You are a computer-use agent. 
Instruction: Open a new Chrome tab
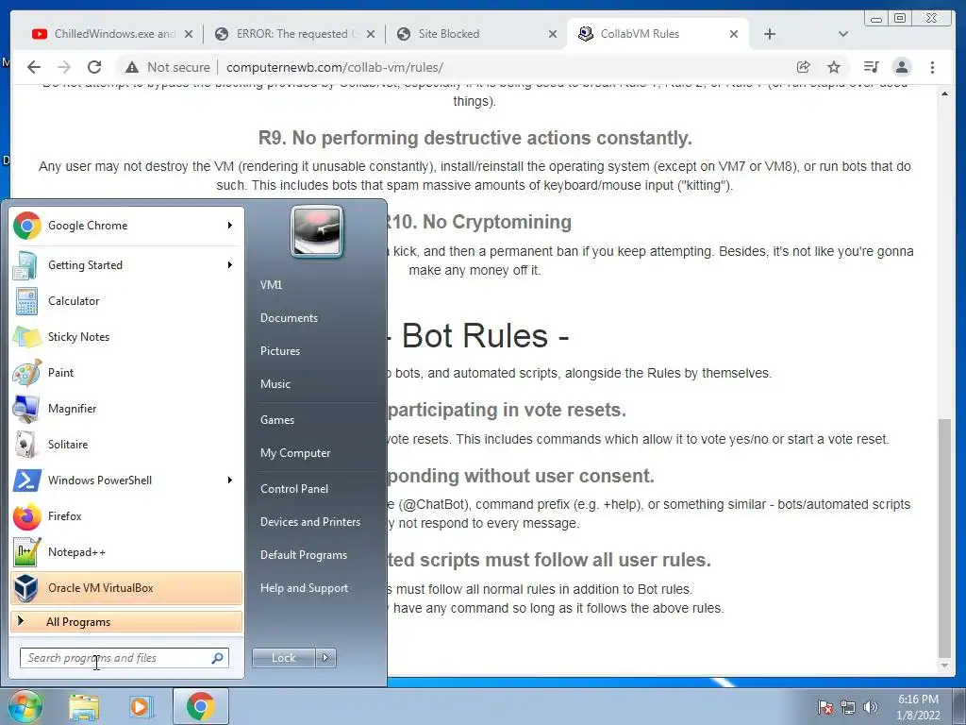click(x=770, y=34)
